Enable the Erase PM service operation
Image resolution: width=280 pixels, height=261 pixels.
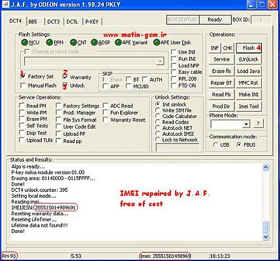pos(22,119)
